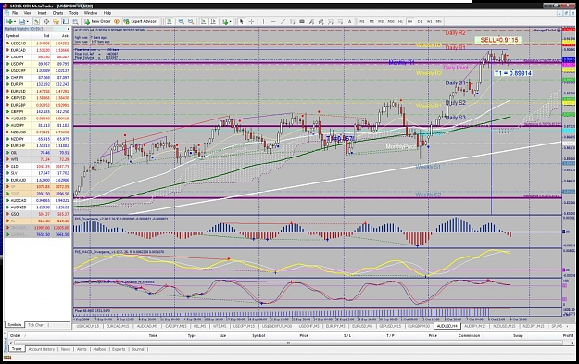Switch to Tick Chart tab
The image size is (579, 364).
(37, 325)
